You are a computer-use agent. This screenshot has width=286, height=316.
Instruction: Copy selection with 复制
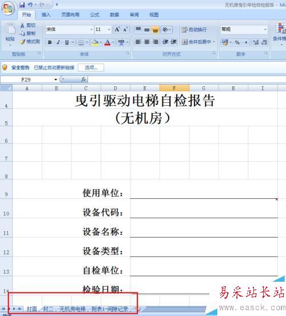tap(28, 33)
